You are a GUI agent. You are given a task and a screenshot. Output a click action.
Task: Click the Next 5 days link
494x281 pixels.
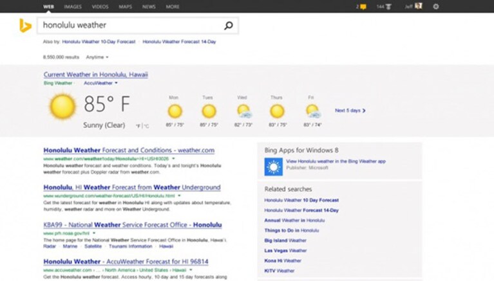pyautogui.click(x=350, y=111)
